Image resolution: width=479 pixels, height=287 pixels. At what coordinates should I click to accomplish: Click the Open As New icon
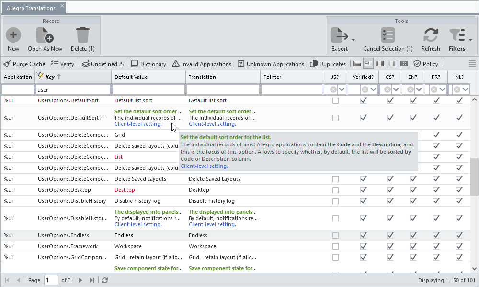[45, 35]
